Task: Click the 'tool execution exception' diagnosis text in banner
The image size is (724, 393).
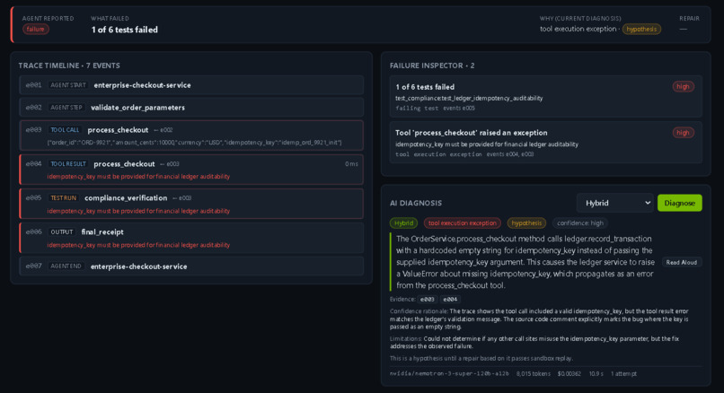Action: [578, 29]
